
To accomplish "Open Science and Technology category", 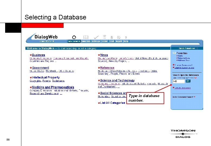I will [117, 80].
